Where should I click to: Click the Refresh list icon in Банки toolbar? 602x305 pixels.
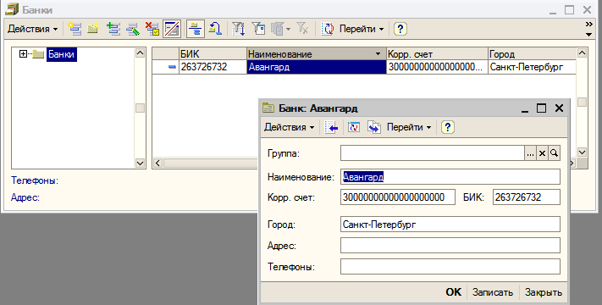pos(327,29)
